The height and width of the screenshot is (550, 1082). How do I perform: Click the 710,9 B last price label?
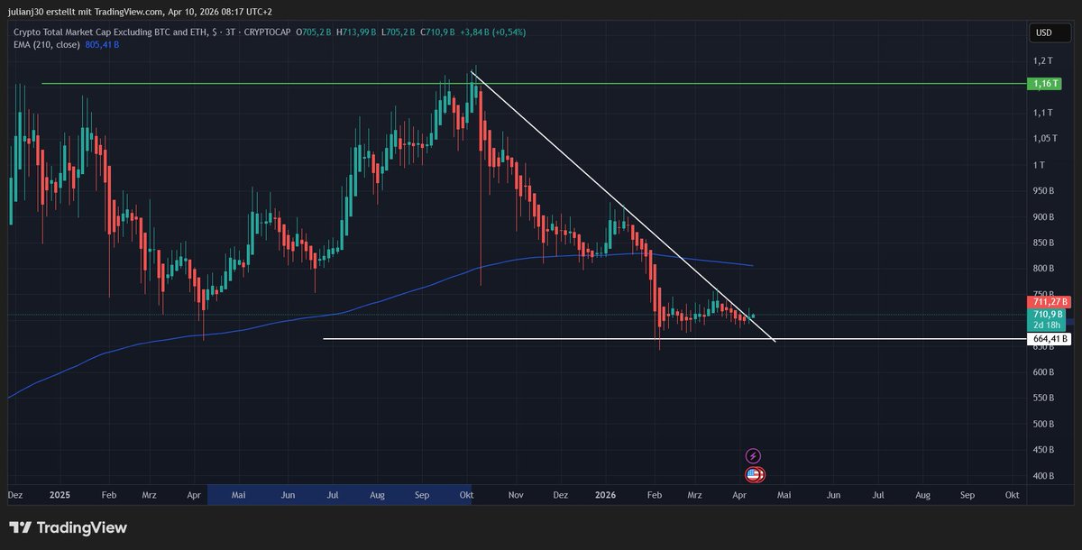(1049, 314)
